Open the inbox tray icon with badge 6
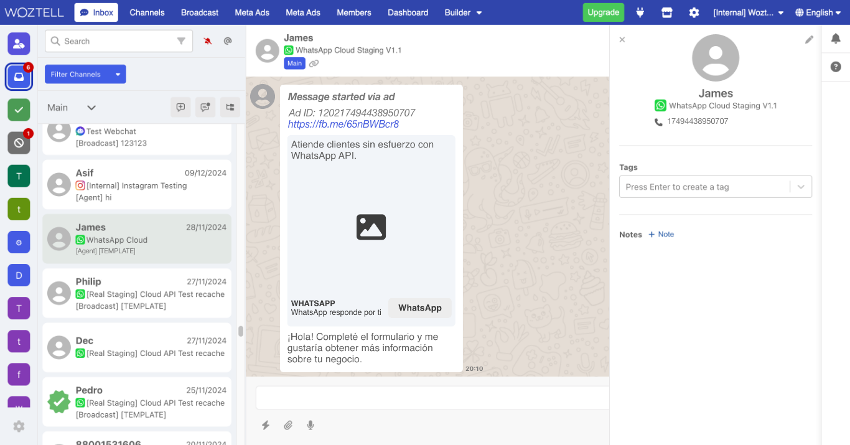The height and width of the screenshot is (445, 850). click(19, 77)
